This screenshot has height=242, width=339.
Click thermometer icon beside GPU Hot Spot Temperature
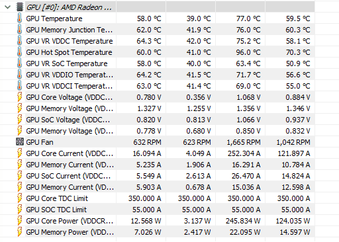click(x=19, y=52)
